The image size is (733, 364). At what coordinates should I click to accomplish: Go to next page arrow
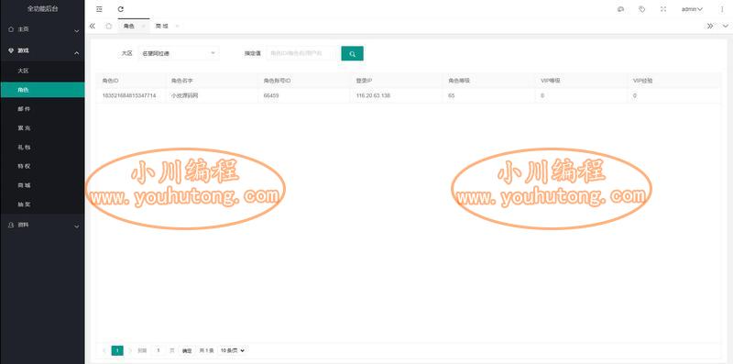tap(130, 350)
